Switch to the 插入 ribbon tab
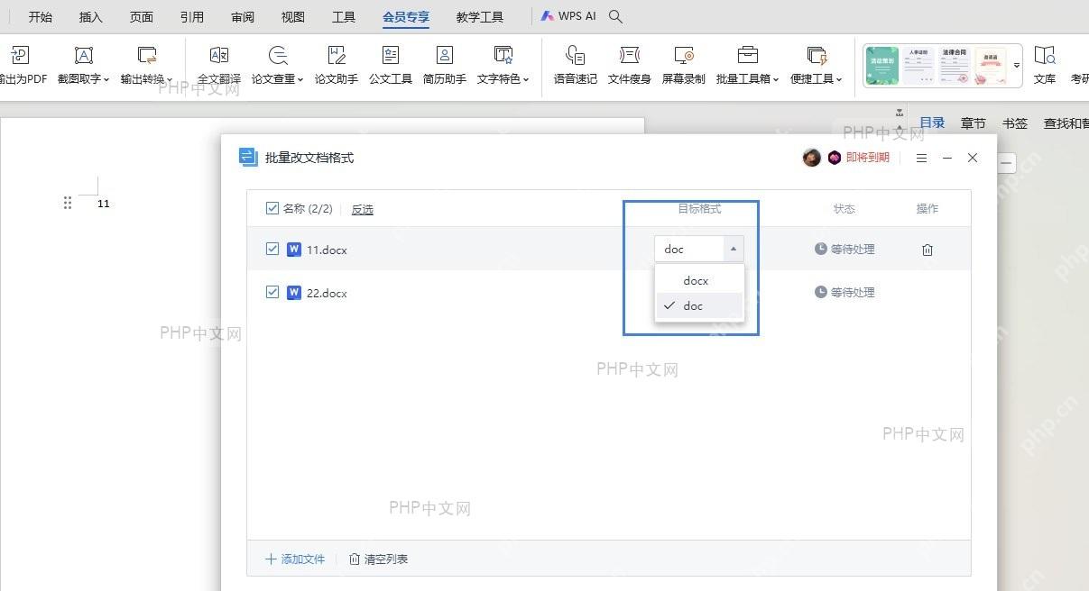The image size is (1089, 591). [x=91, y=17]
